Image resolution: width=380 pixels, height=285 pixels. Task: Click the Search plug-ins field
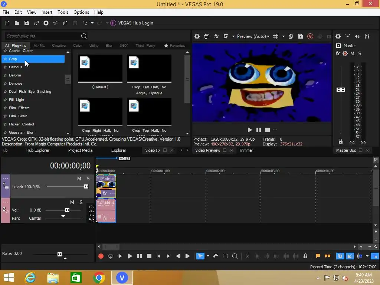click(x=42, y=36)
